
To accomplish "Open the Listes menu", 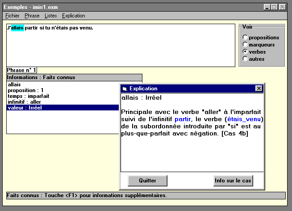I will pos(50,16).
